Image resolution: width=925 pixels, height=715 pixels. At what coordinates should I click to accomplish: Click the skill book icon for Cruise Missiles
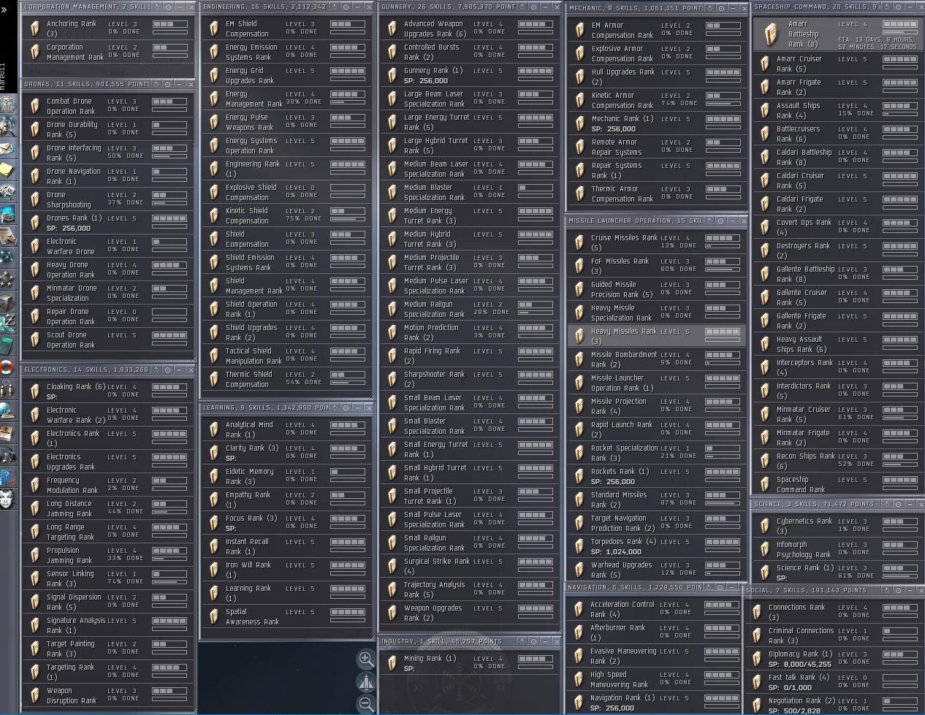click(x=579, y=242)
